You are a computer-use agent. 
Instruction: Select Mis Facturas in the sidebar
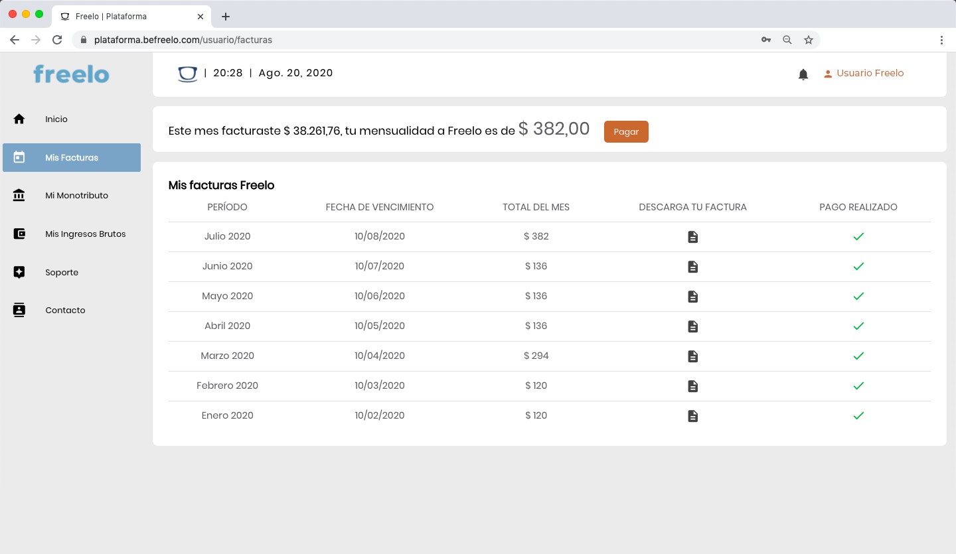72,157
